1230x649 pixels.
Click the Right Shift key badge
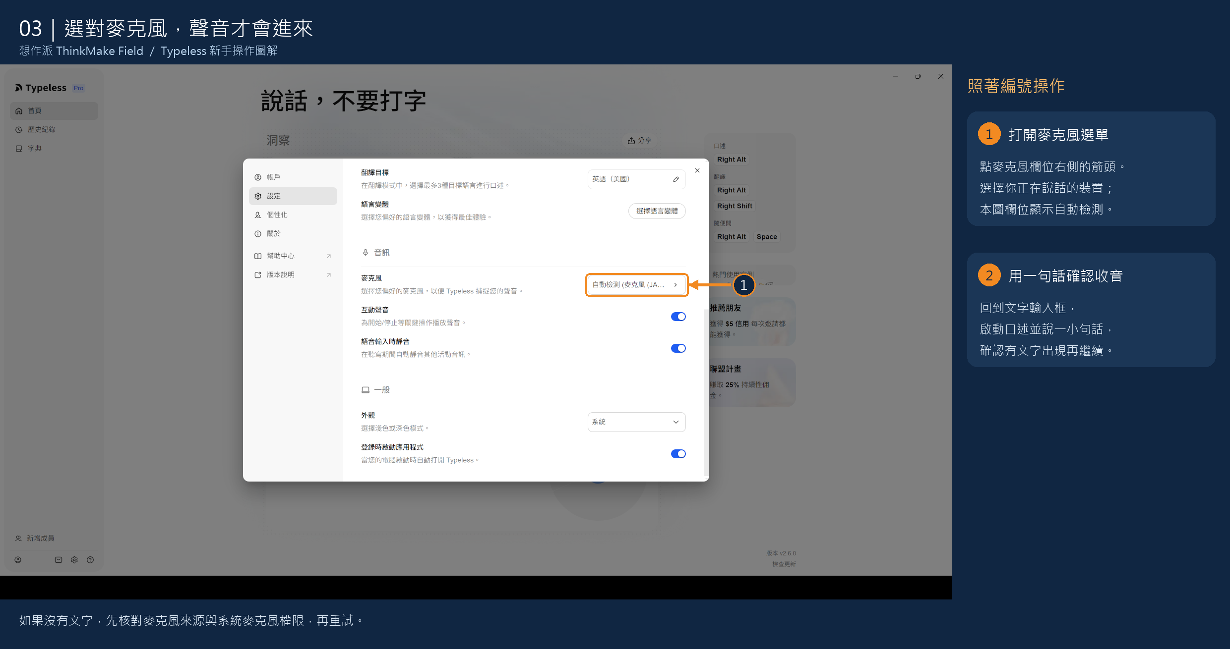tap(735, 206)
